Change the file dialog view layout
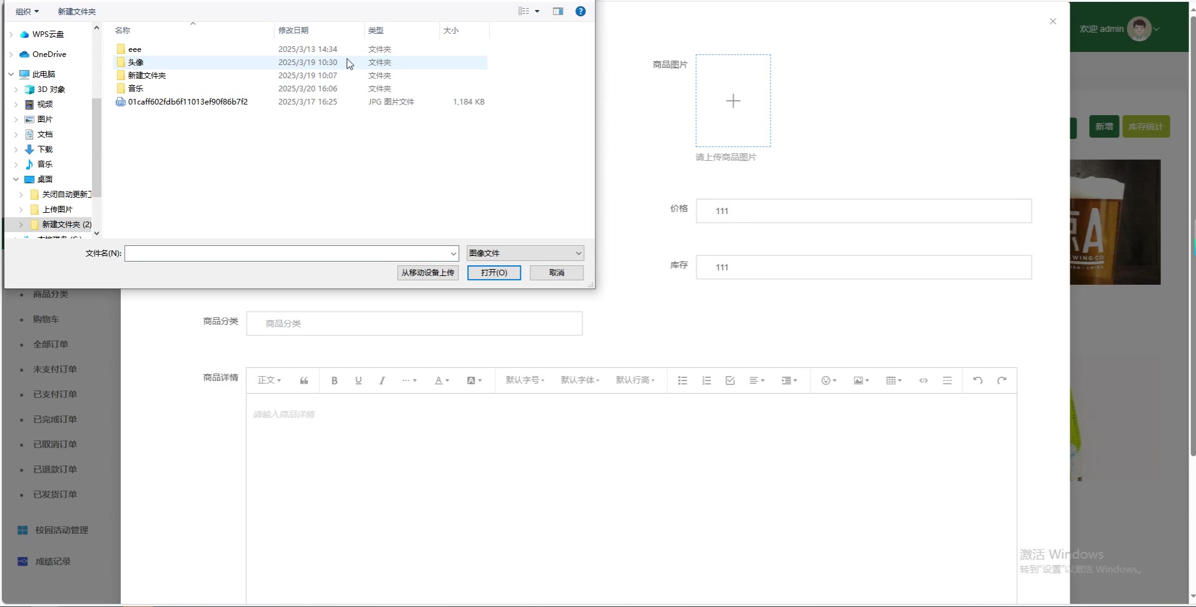The image size is (1196, 607). (524, 11)
